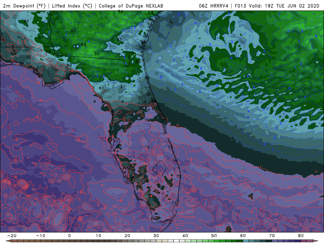Viewport: 324px width, 243px height.
Task: Click the 30 label on the color scale
Action: click(156, 236)
